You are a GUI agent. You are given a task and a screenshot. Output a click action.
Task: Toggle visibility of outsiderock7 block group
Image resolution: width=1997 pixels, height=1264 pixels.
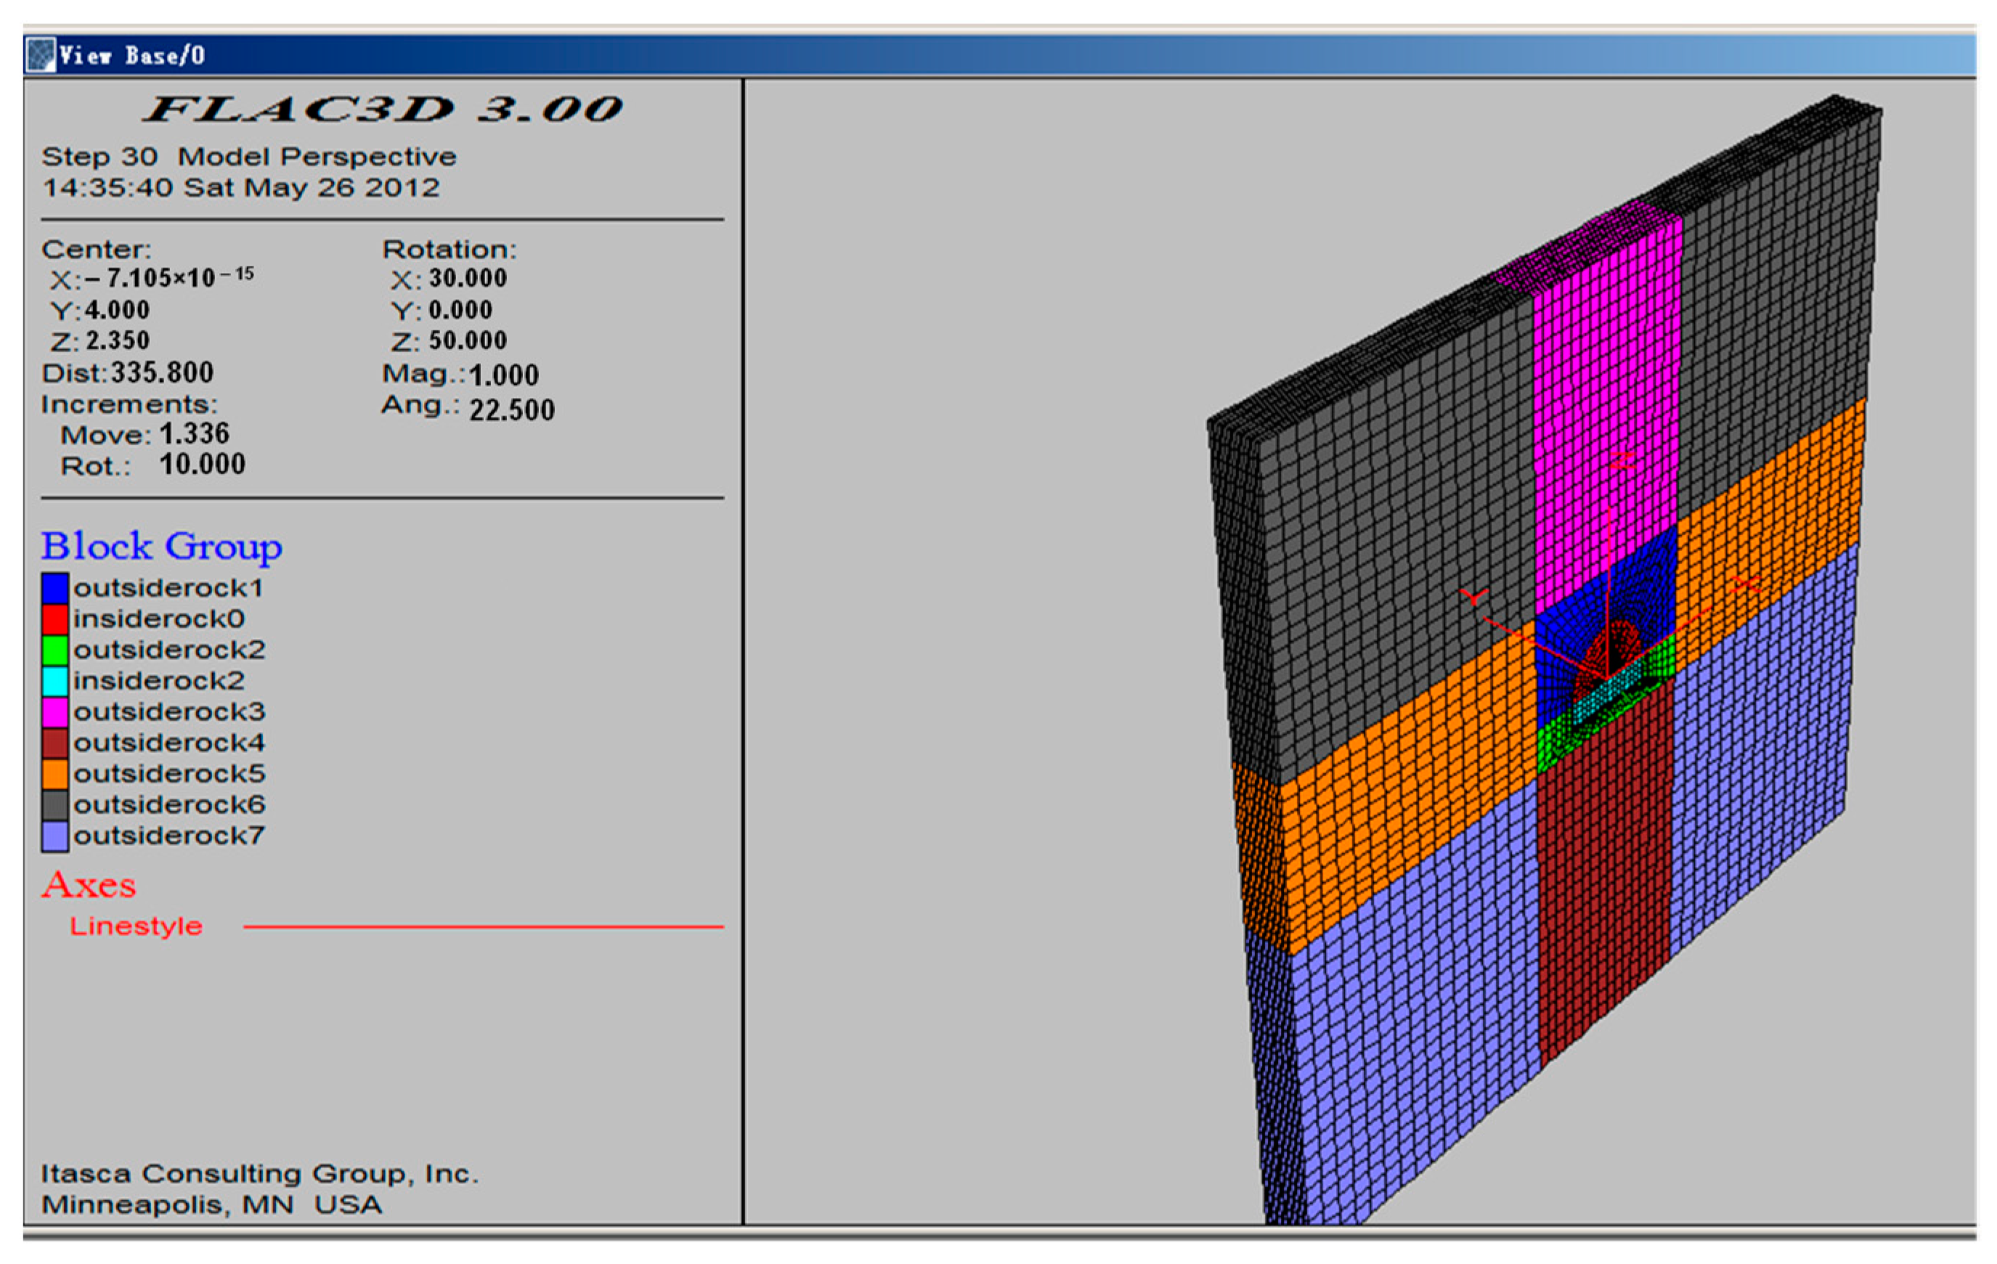coord(54,836)
